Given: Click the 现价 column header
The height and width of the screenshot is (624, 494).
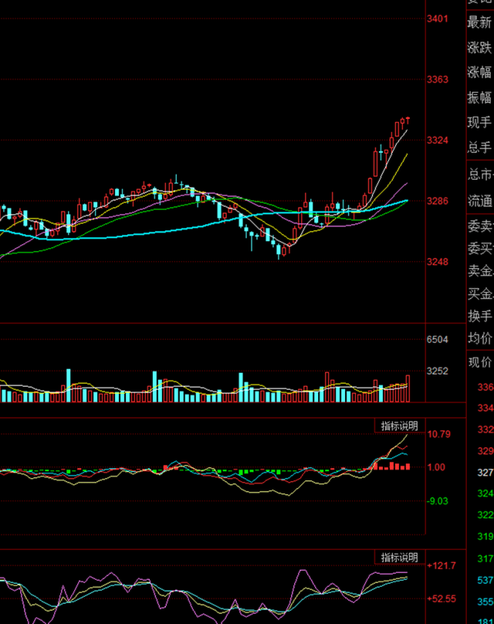Looking at the screenshot, I should click(479, 362).
